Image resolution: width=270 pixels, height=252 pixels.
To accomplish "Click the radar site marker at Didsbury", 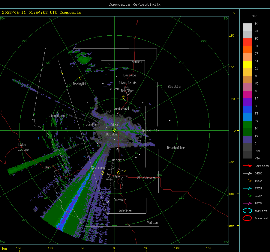I will 115,130.
